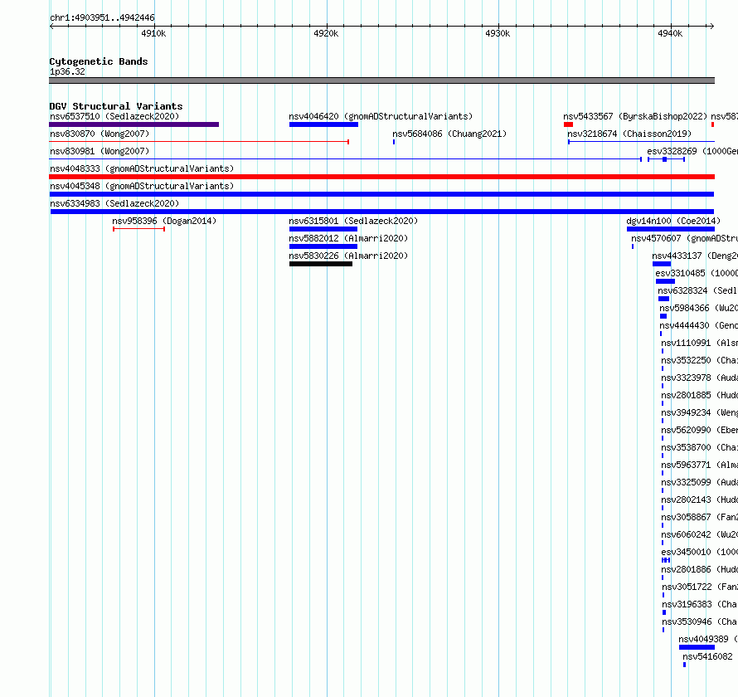Click the red nsv5433567 feature block
This screenshot has width=738, height=697.
(x=568, y=124)
